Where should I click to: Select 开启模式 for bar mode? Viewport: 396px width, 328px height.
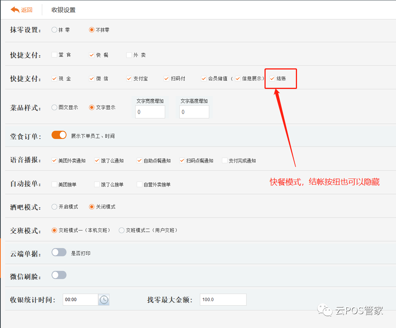54,206
